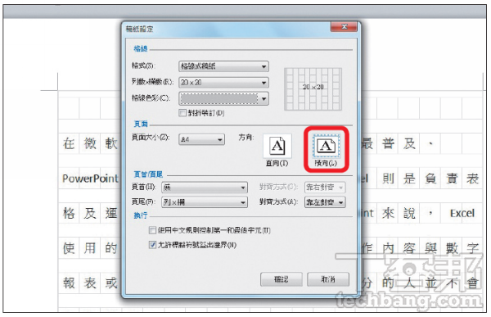This screenshot has height=317, width=491.
Task: Click the character 報 in the document grid
Action: click(x=69, y=283)
